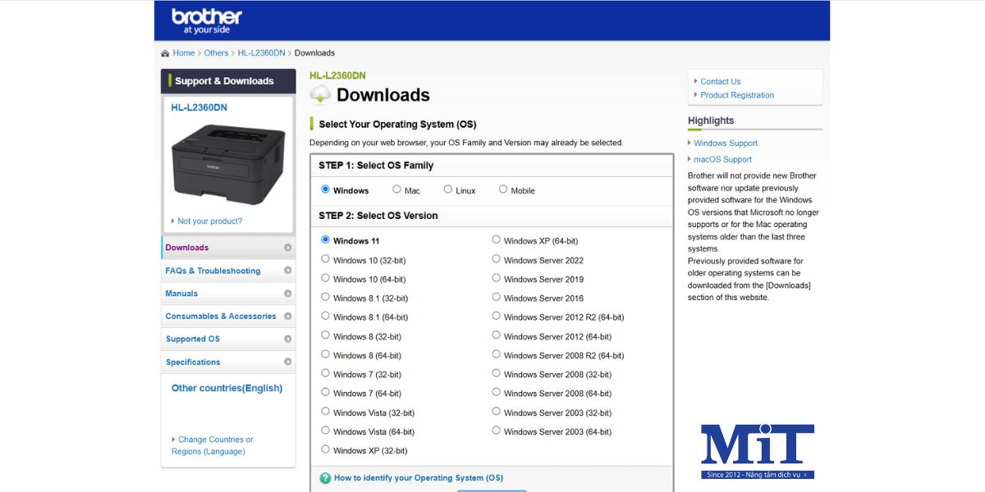Screen dimensions: 985x492
Task: Click the arrow icon next to Specifications
Action: pyautogui.click(x=287, y=362)
